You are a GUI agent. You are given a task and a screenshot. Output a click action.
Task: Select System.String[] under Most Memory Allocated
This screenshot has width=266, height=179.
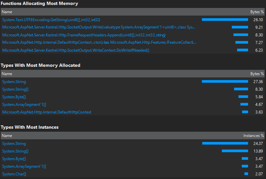(15, 89)
